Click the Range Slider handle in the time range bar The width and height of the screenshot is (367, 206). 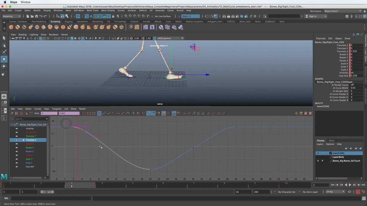[x=46, y=192]
